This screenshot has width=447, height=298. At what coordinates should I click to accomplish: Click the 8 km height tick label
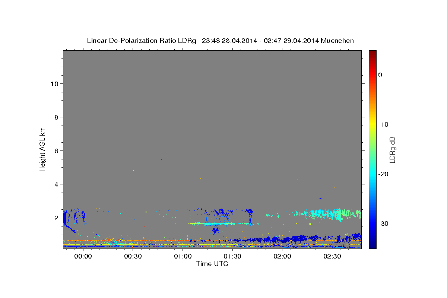pos(56,117)
